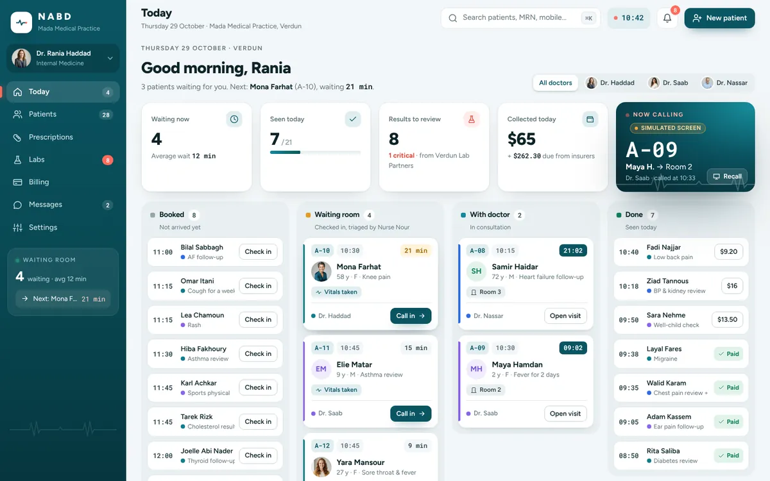Open visit for Samir Haidar
Viewport: 770px width, 481px height.
pos(565,316)
